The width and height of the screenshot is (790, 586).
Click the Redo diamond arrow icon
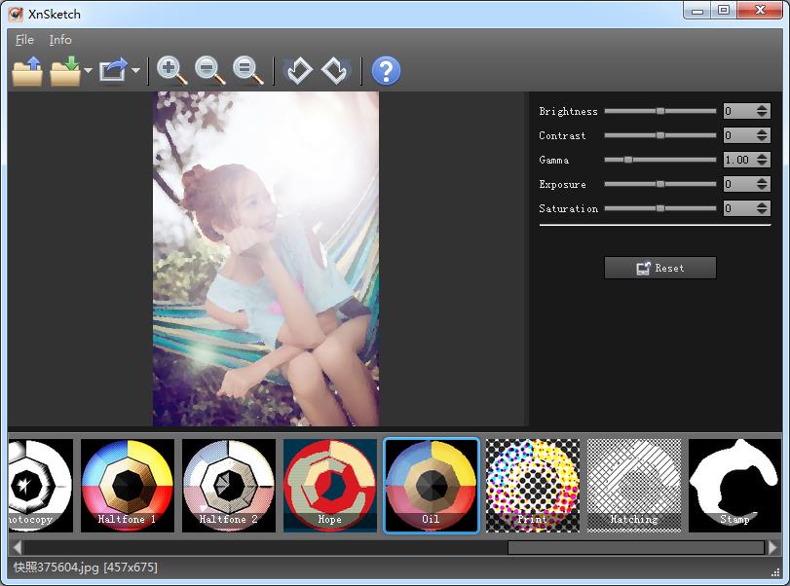(334, 70)
